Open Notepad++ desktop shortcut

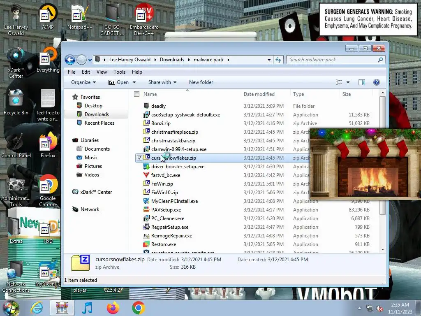coord(80,16)
